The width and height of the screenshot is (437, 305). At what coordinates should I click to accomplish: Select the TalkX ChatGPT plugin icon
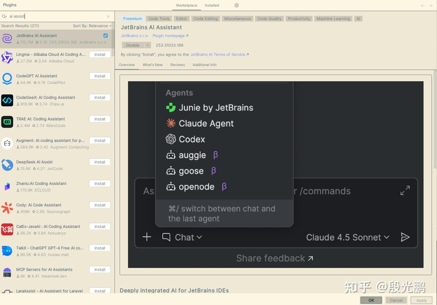(7, 251)
